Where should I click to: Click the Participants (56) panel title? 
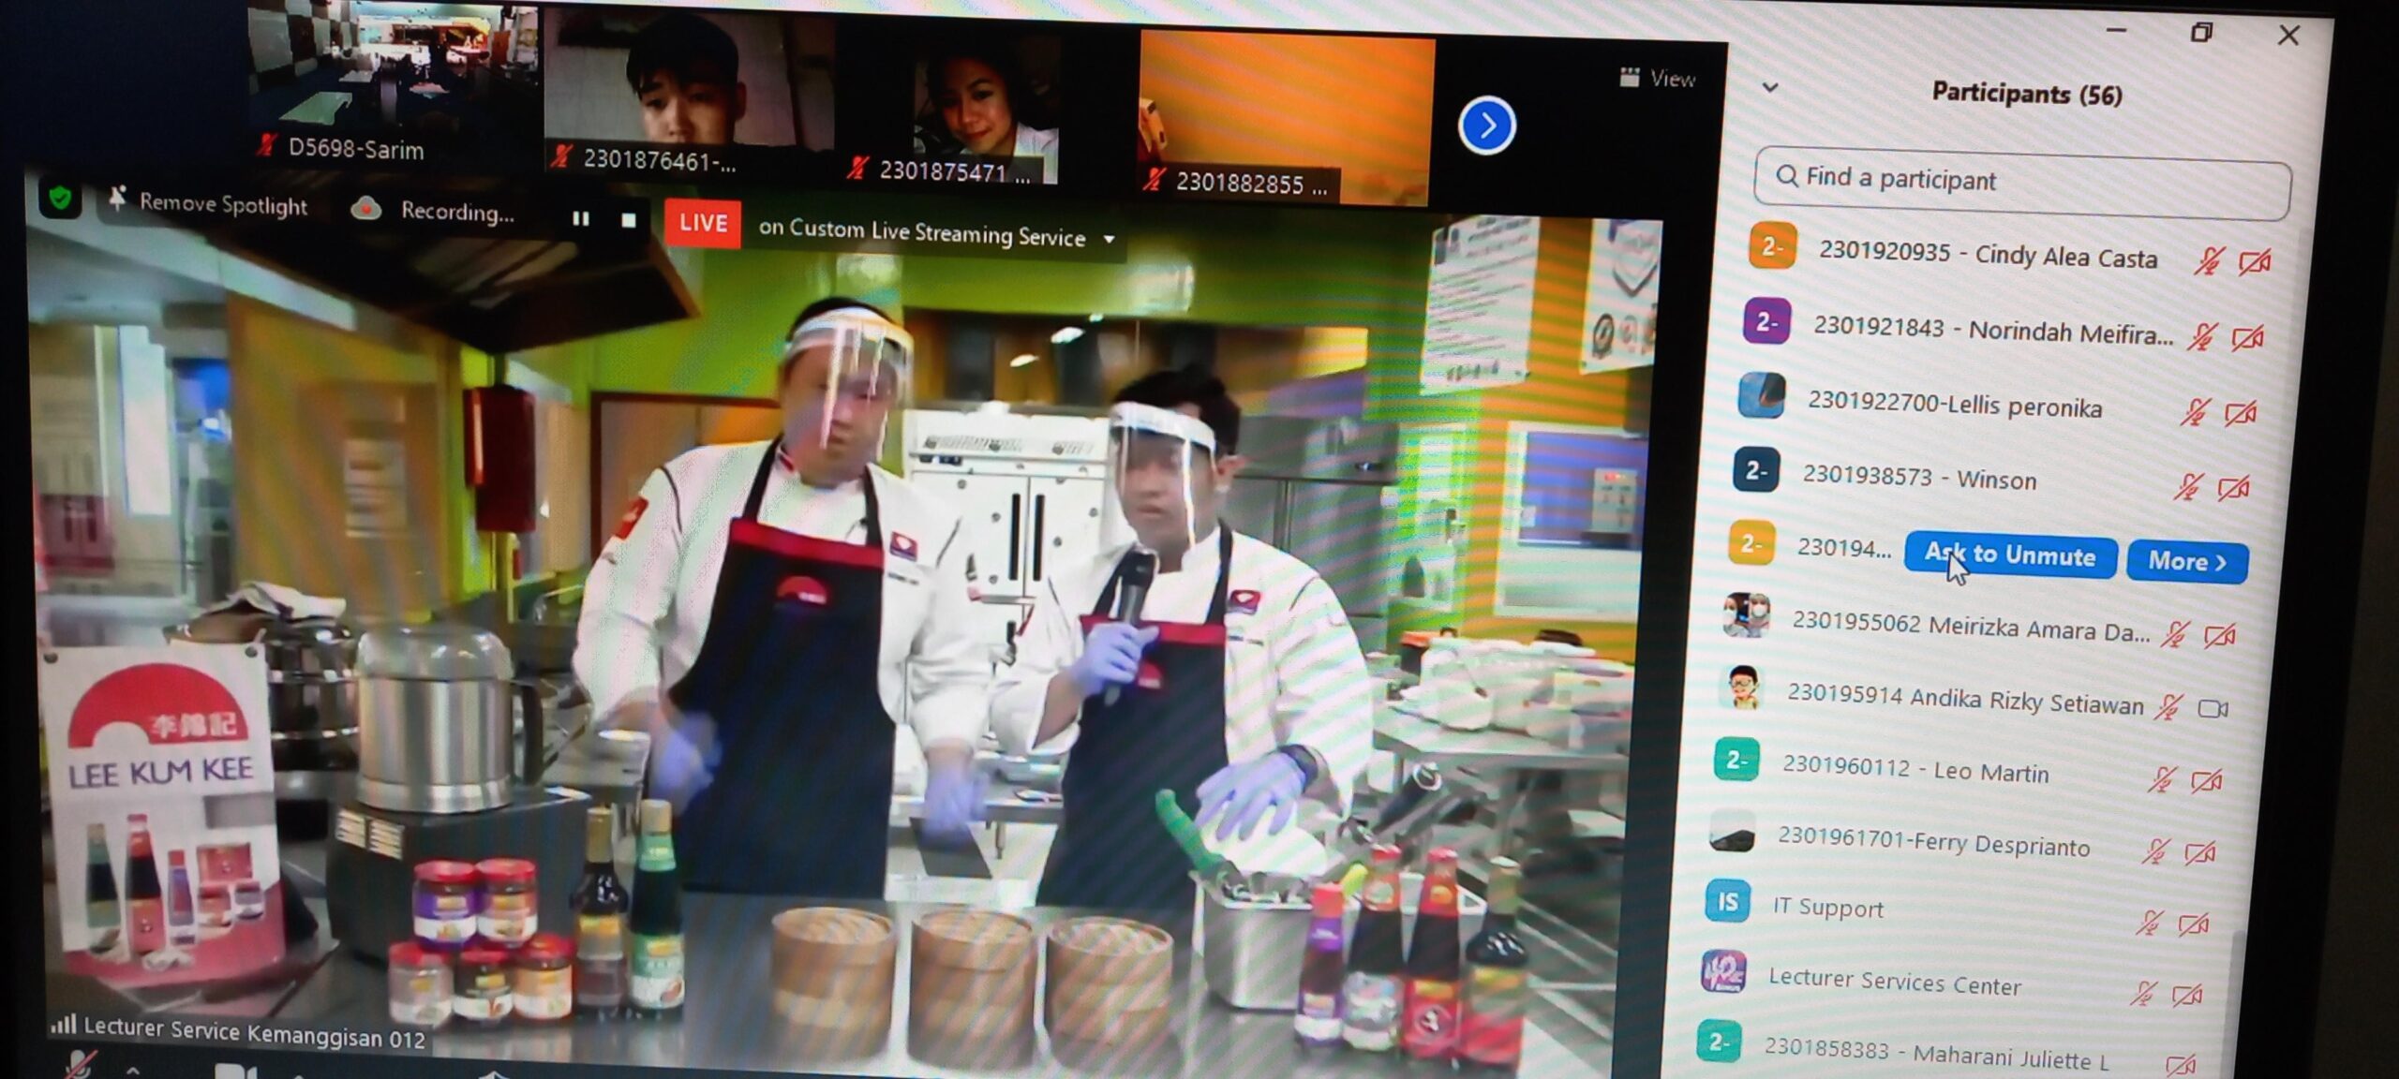(2027, 94)
